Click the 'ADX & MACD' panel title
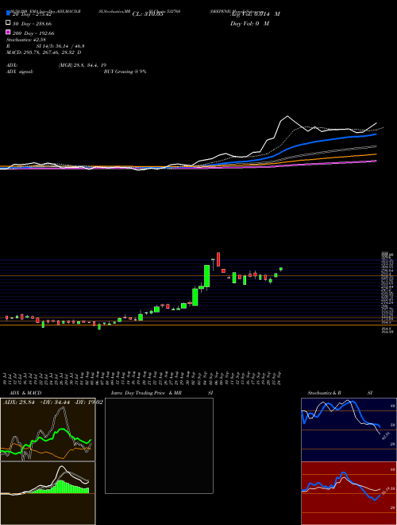Image resolution: width=397 pixels, height=525 pixels. 25,393
